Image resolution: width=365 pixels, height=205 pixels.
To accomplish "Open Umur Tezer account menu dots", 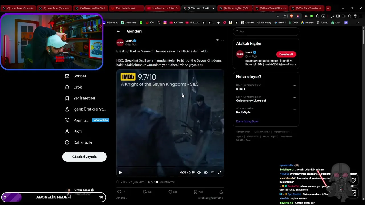I will 107,192.
